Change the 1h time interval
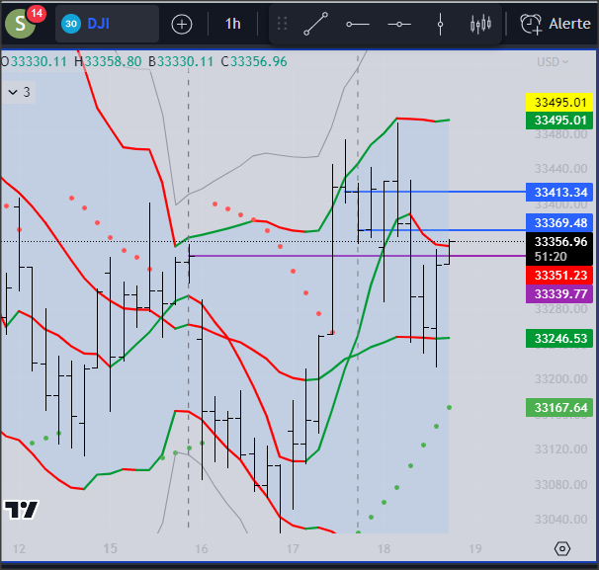Screen dimensions: 599x570 (x=232, y=24)
